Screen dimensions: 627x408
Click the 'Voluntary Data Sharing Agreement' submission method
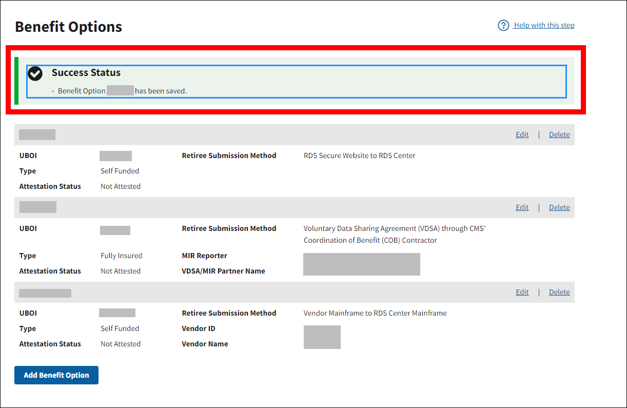(394, 229)
